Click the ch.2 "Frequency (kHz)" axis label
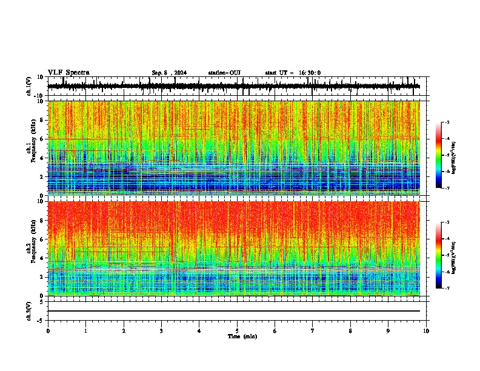 click(x=33, y=241)
